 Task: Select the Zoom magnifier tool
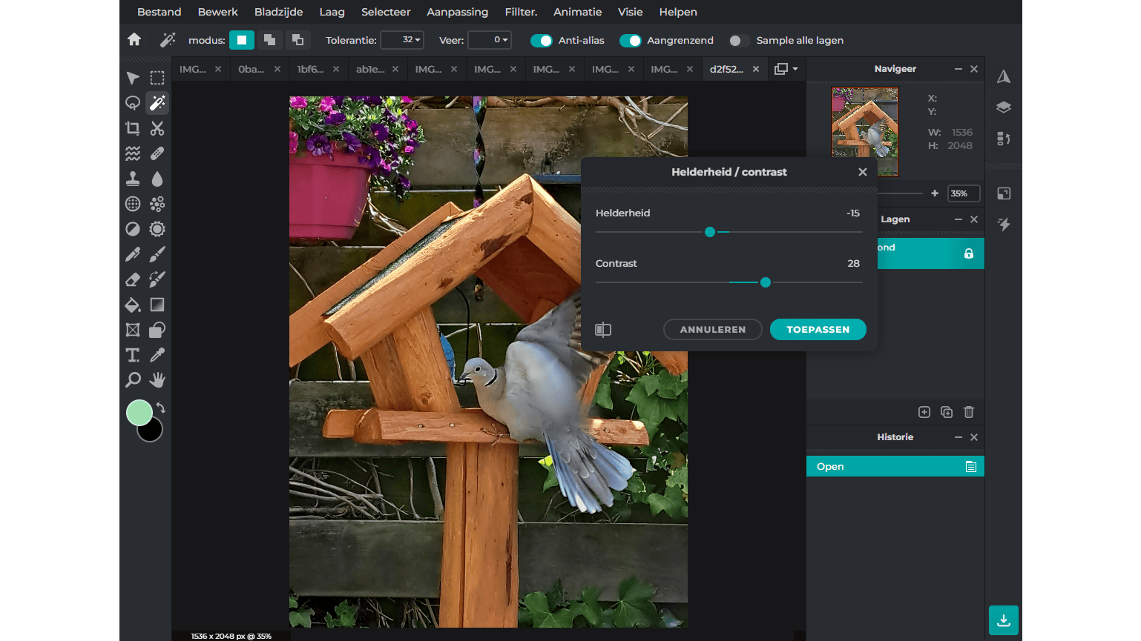click(133, 380)
